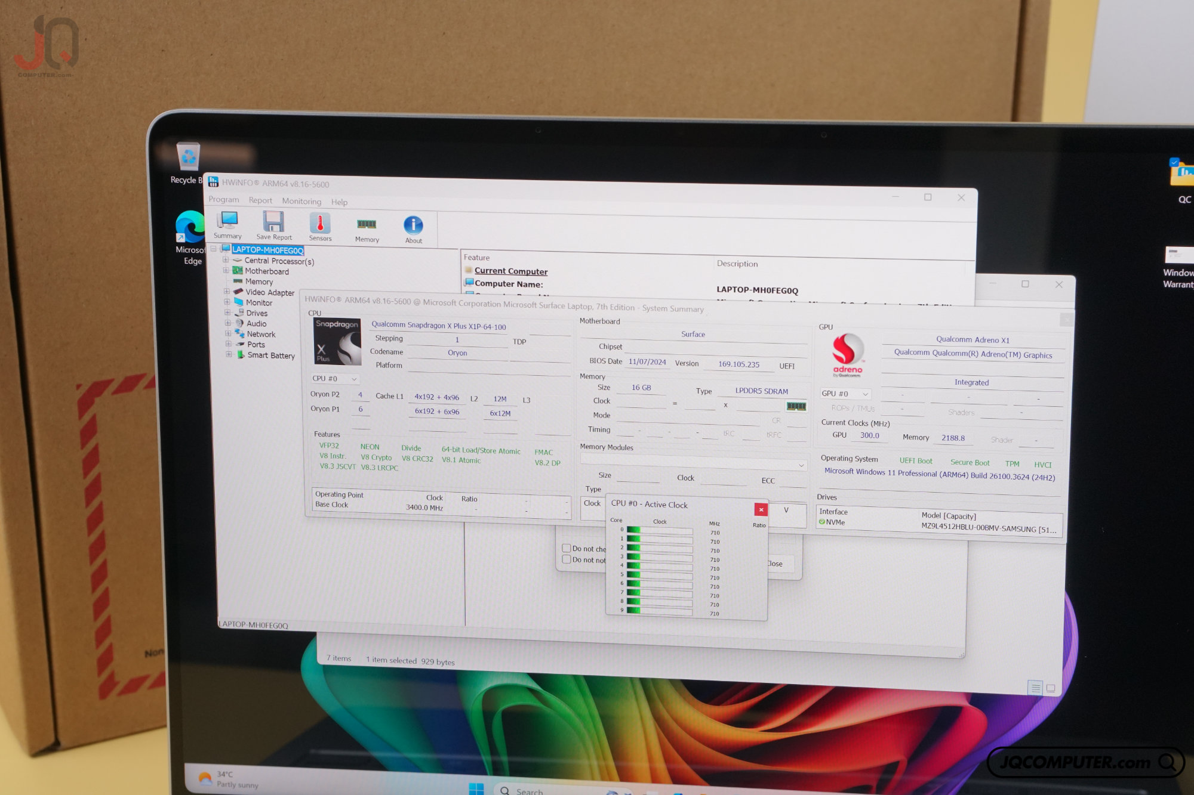The image size is (1194, 795).
Task: Click the Save Report floppy icon
Action: (x=274, y=226)
